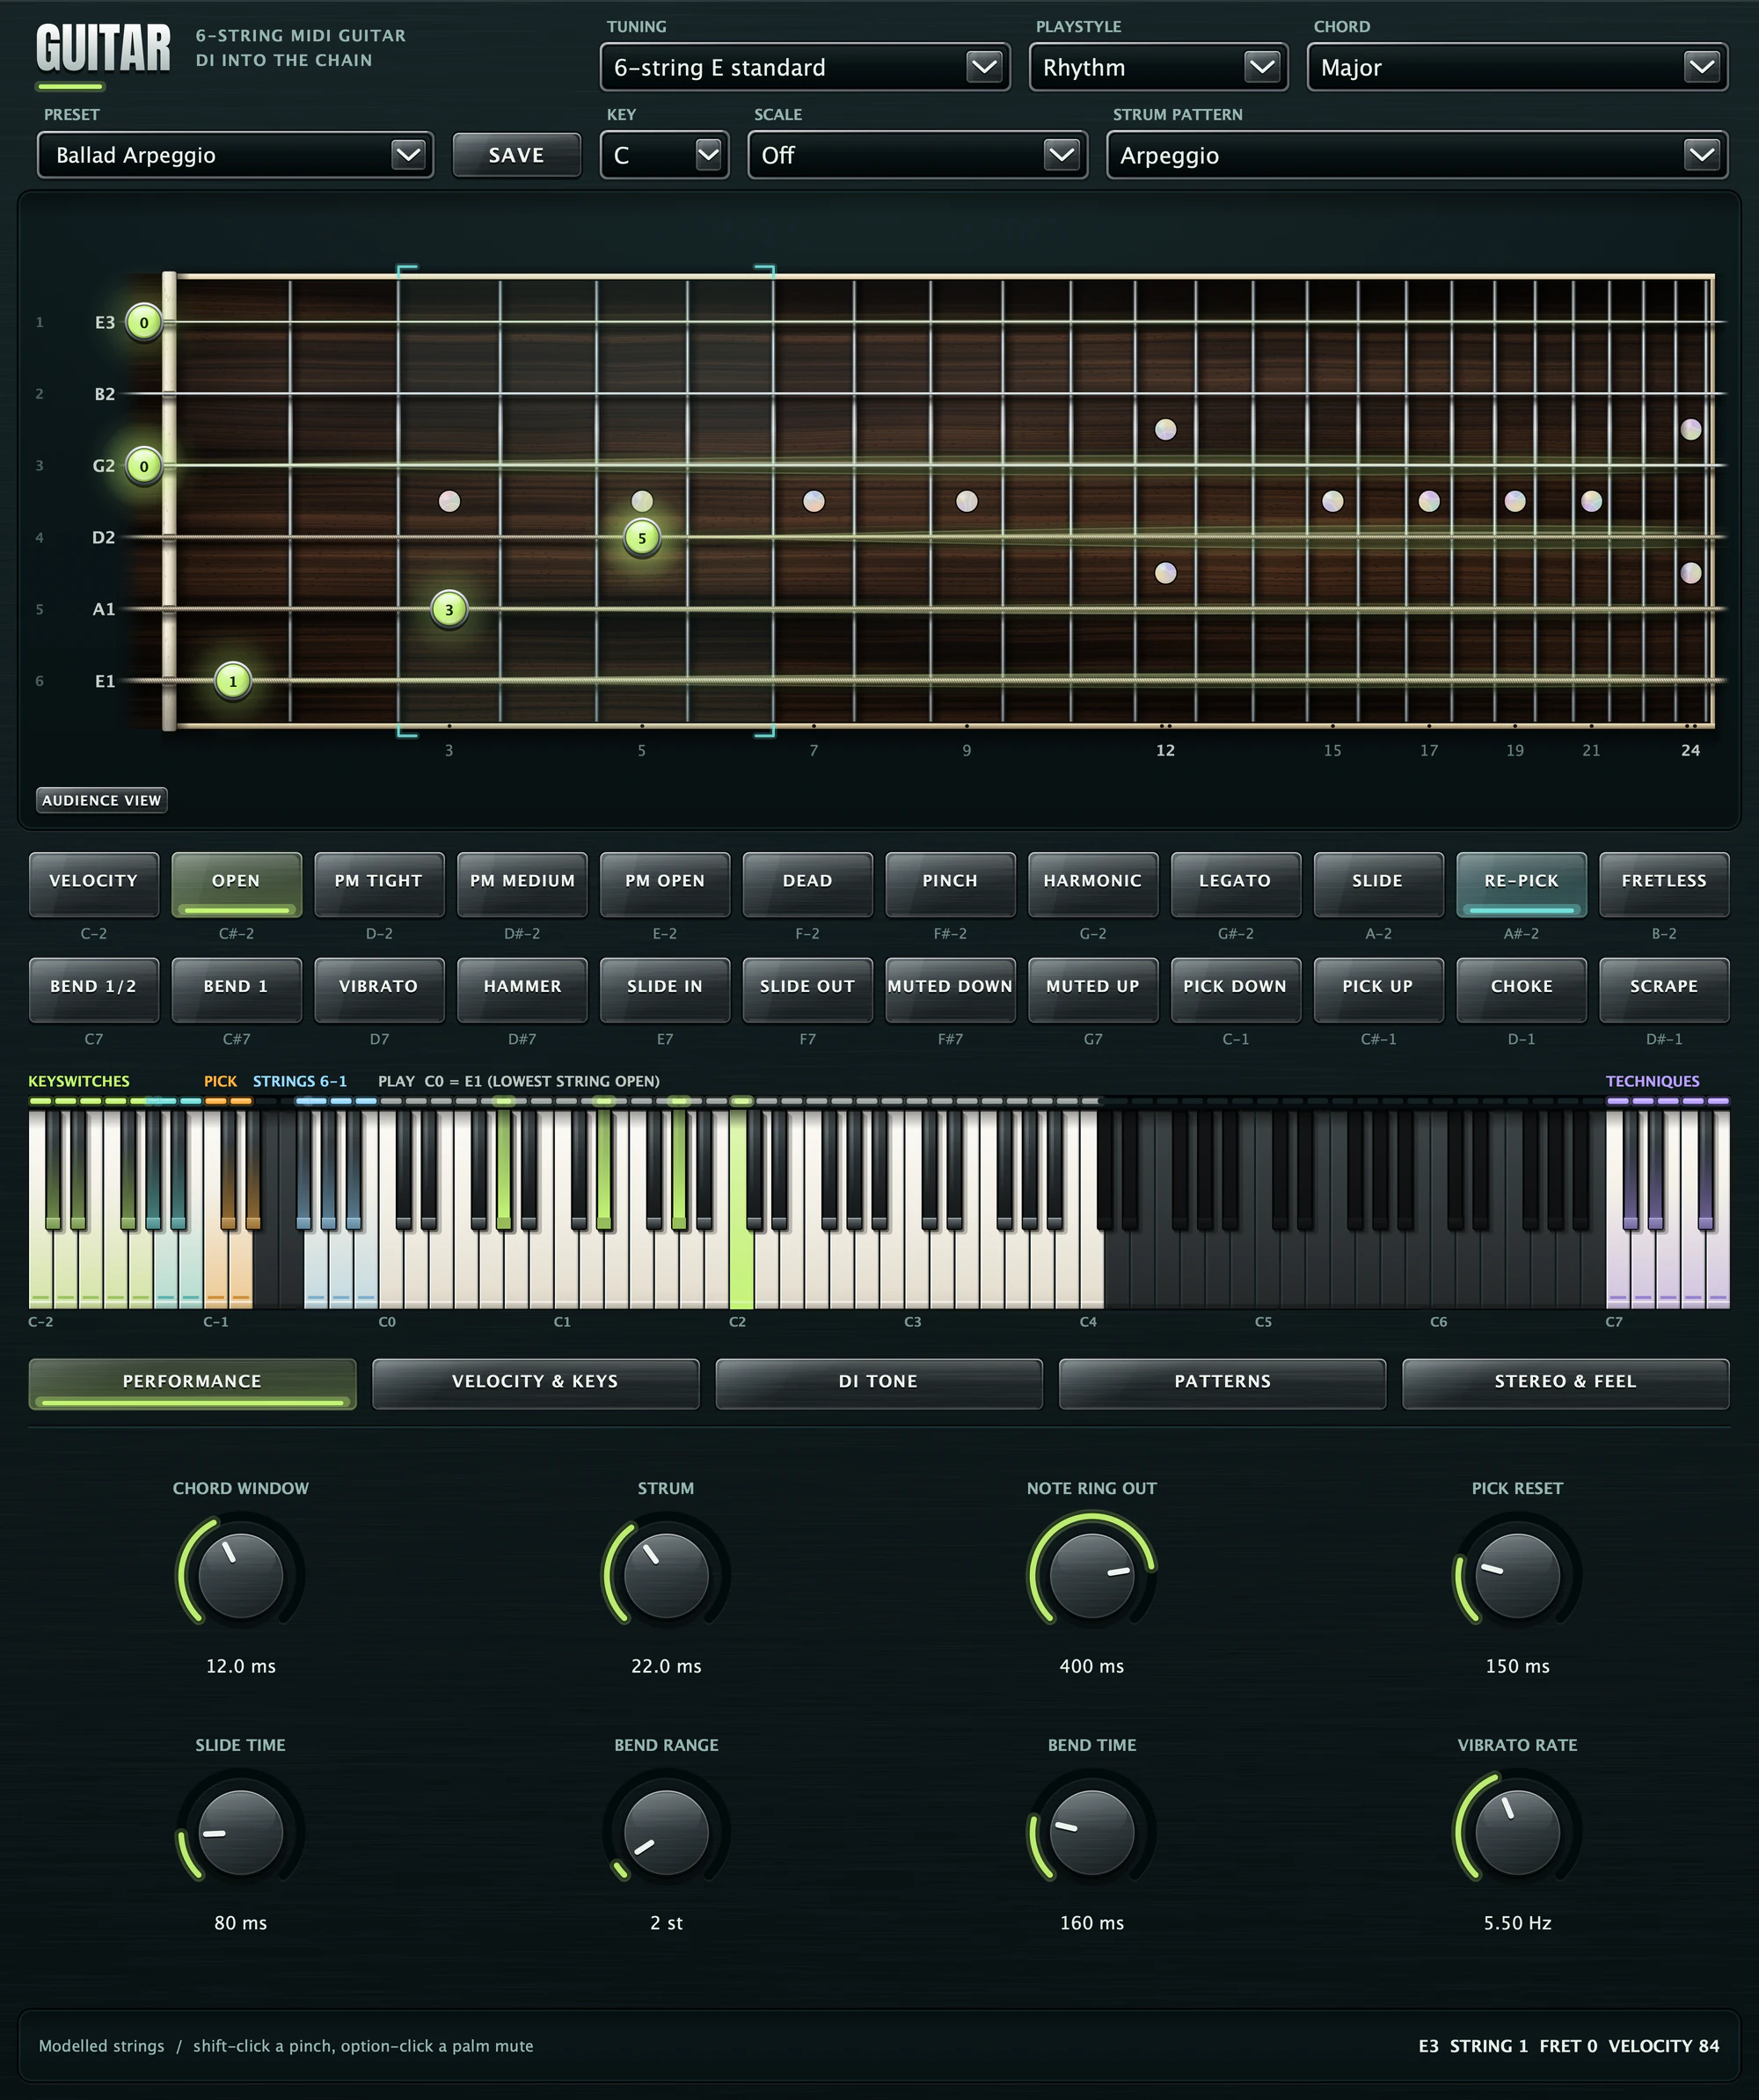Screen dimensions: 1759x2100
Task: Trigger the SLIDE OUT technique
Action: tap(807, 989)
